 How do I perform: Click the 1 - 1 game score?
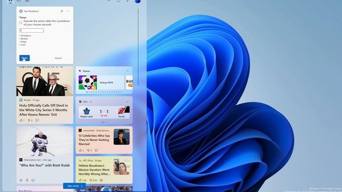104,111
